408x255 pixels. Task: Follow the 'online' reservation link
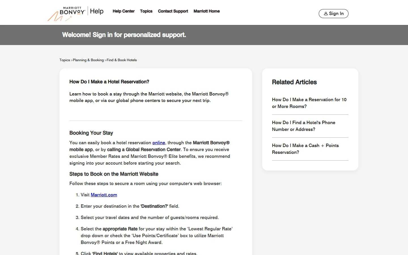(x=159, y=143)
